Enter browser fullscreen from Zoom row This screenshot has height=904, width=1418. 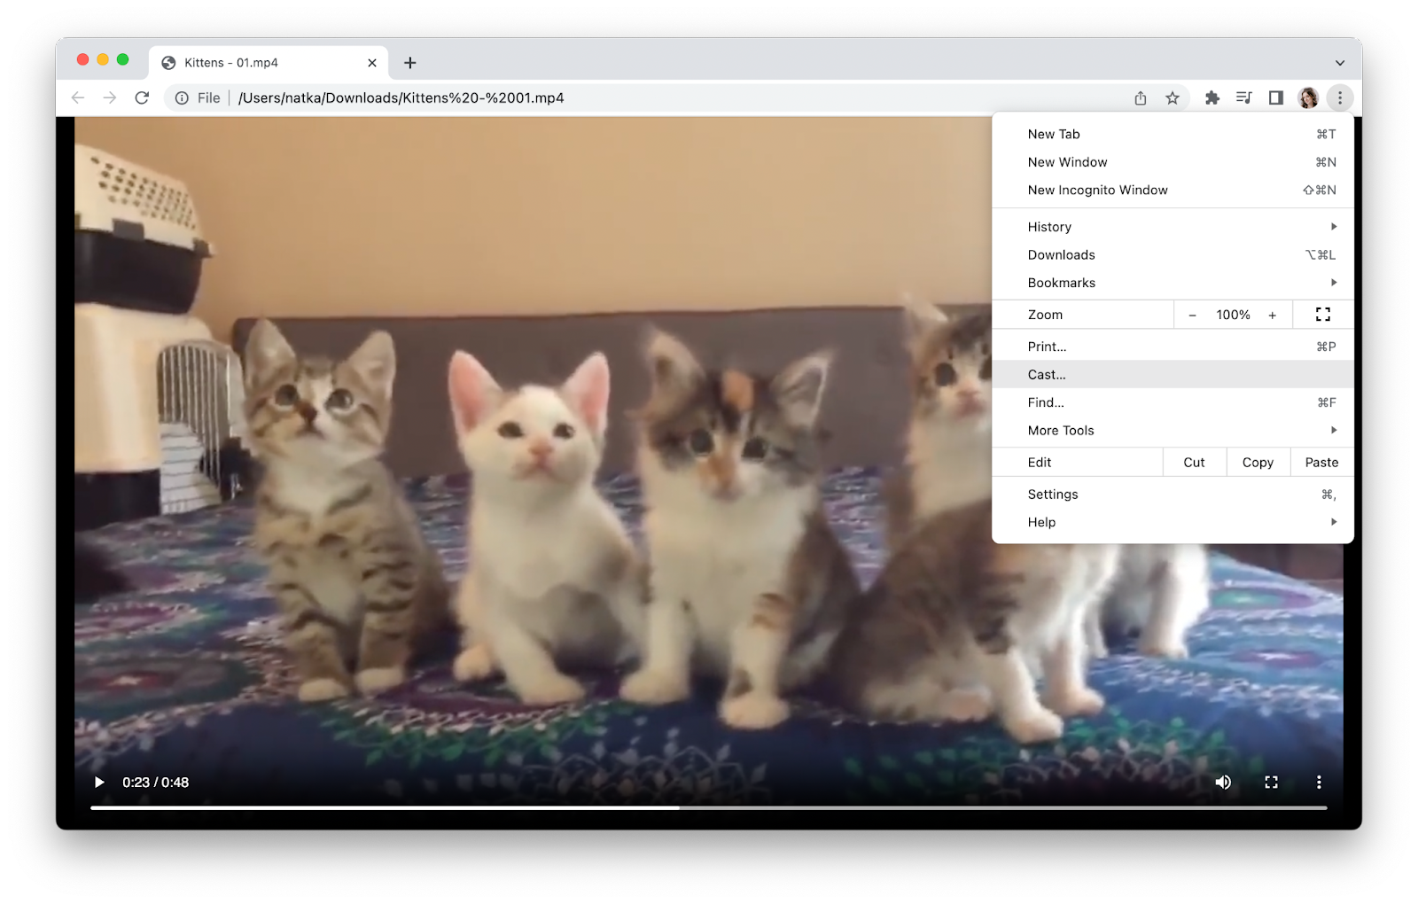[1323, 315]
